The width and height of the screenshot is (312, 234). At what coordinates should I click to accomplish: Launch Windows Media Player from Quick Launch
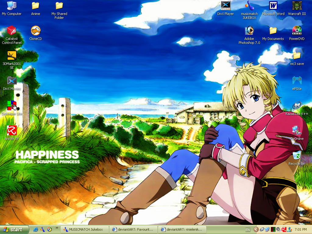[x=50, y=230]
